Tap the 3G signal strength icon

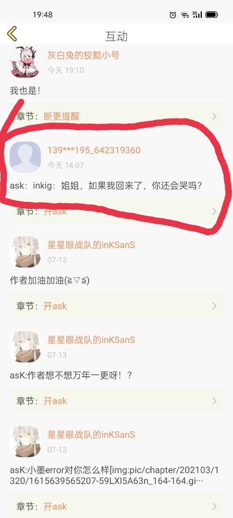[x=197, y=15]
